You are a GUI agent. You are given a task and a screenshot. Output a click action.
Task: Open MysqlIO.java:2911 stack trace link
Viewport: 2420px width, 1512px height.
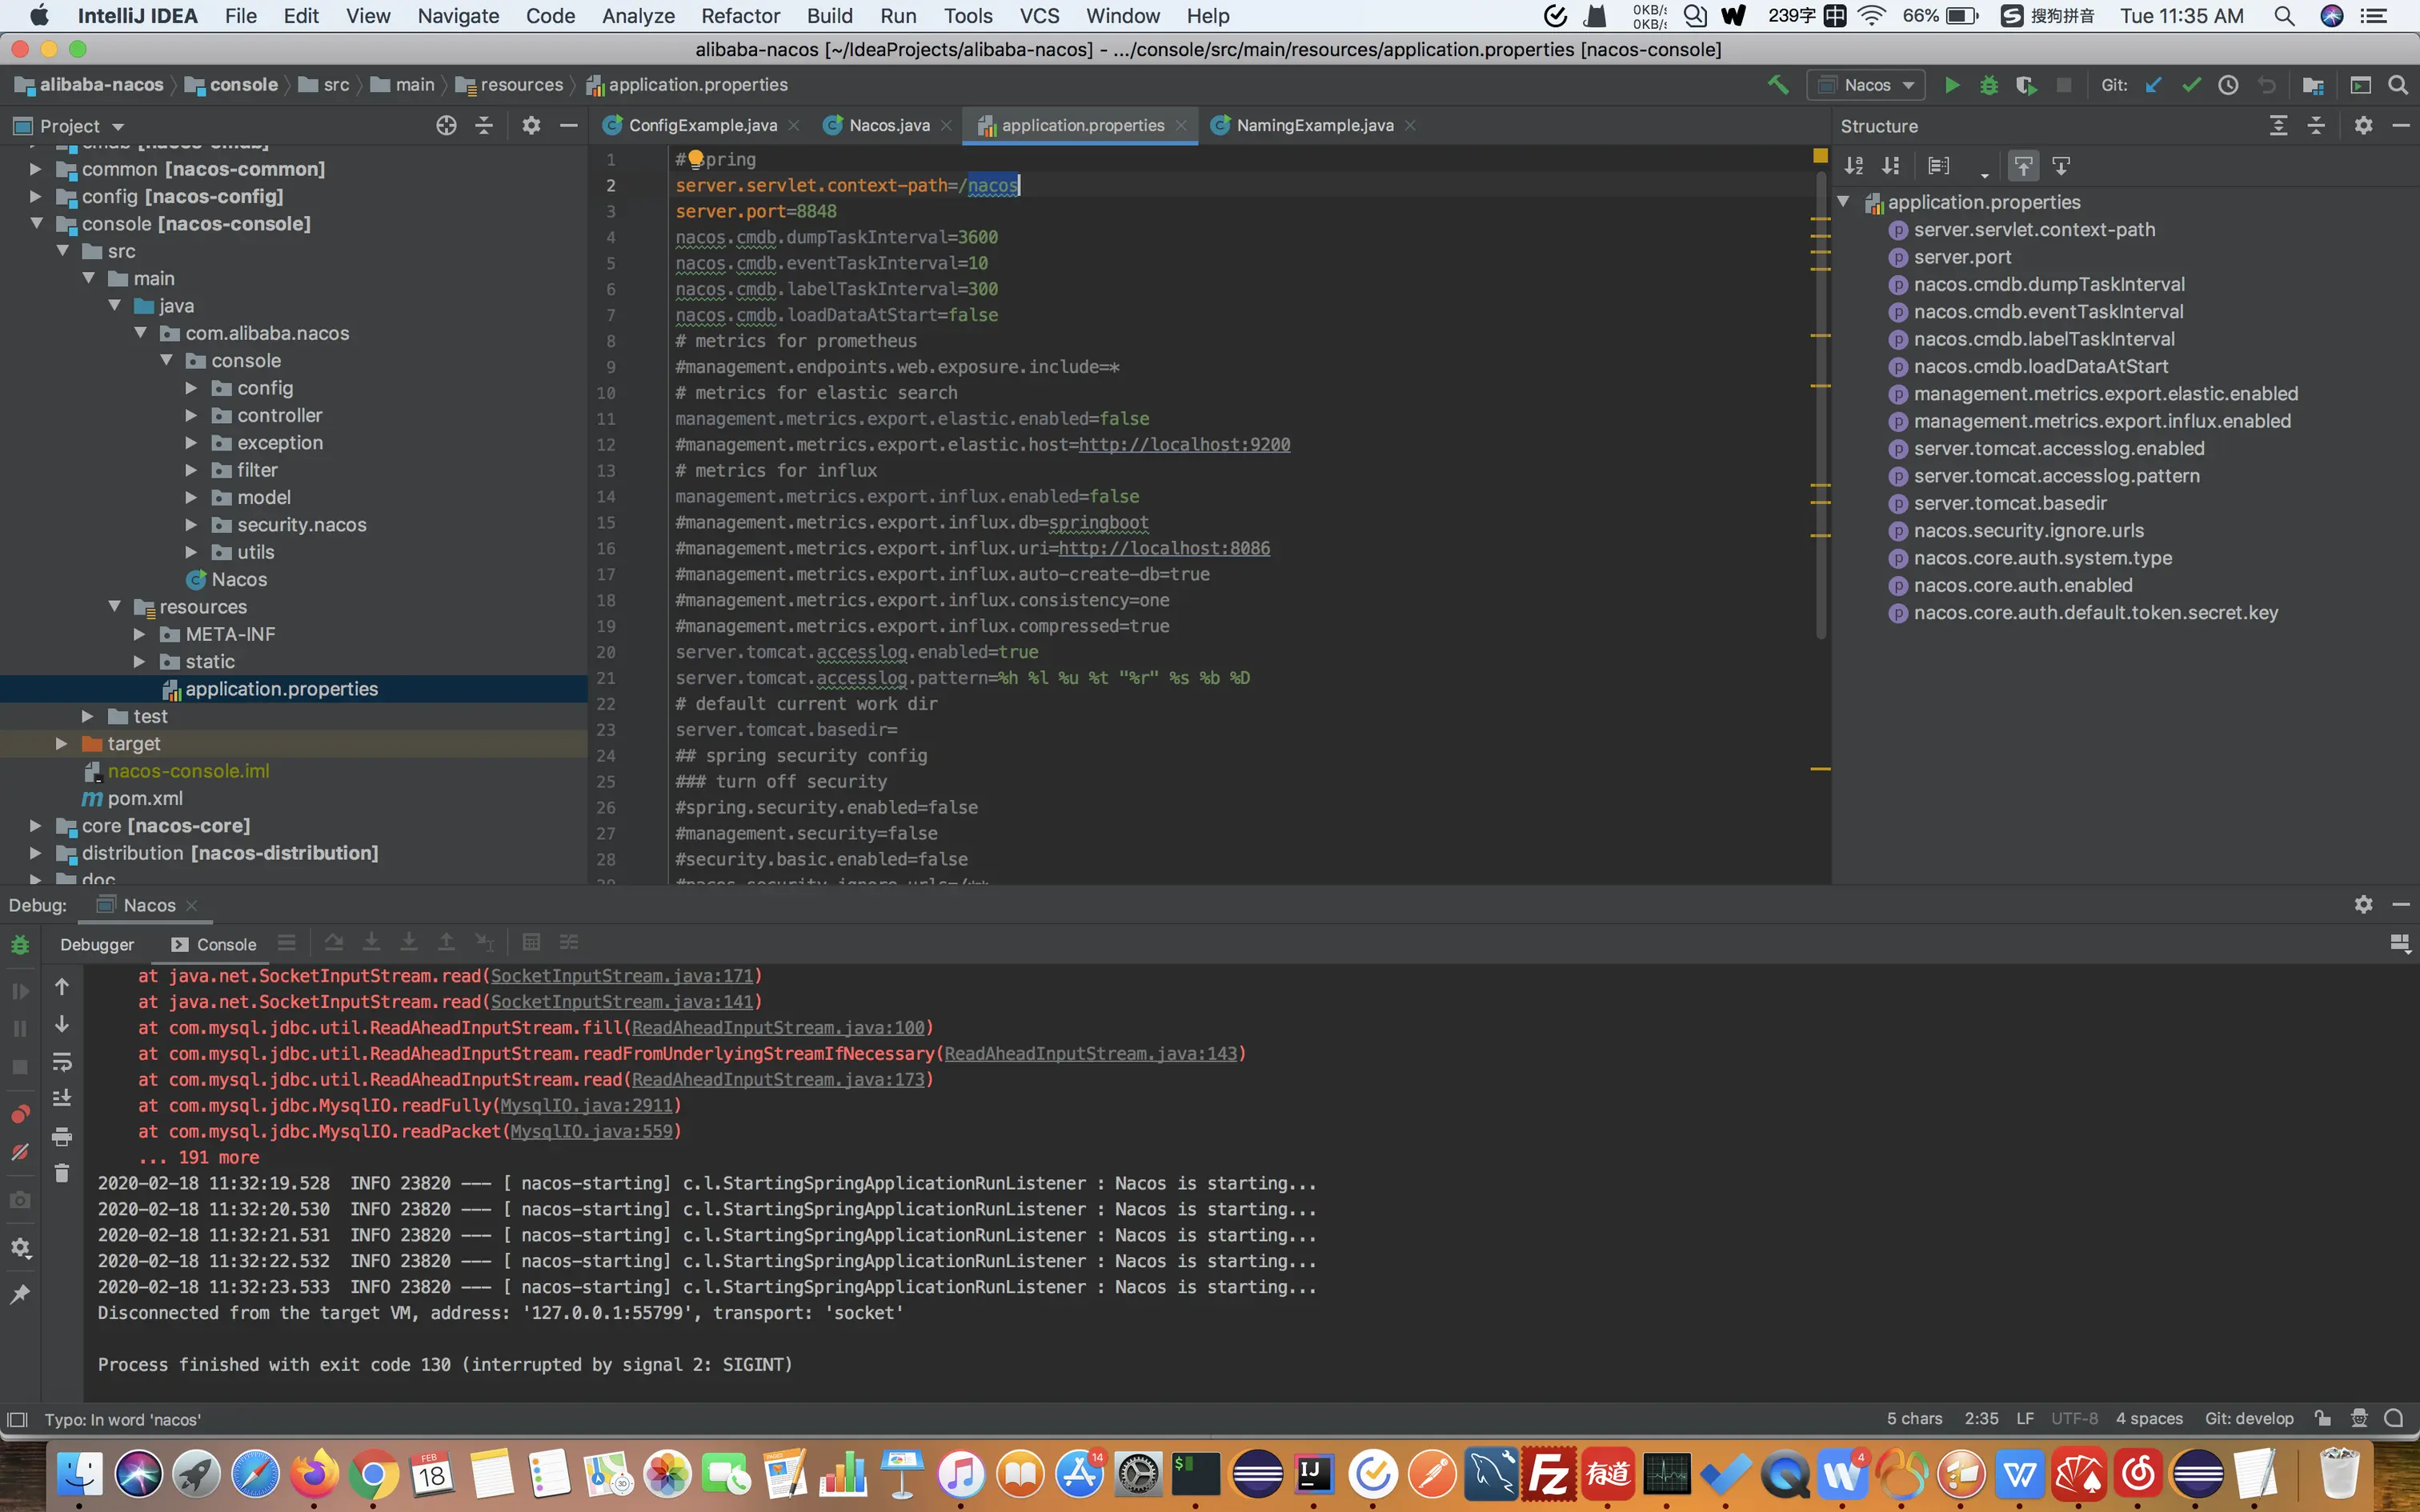coord(586,1105)
